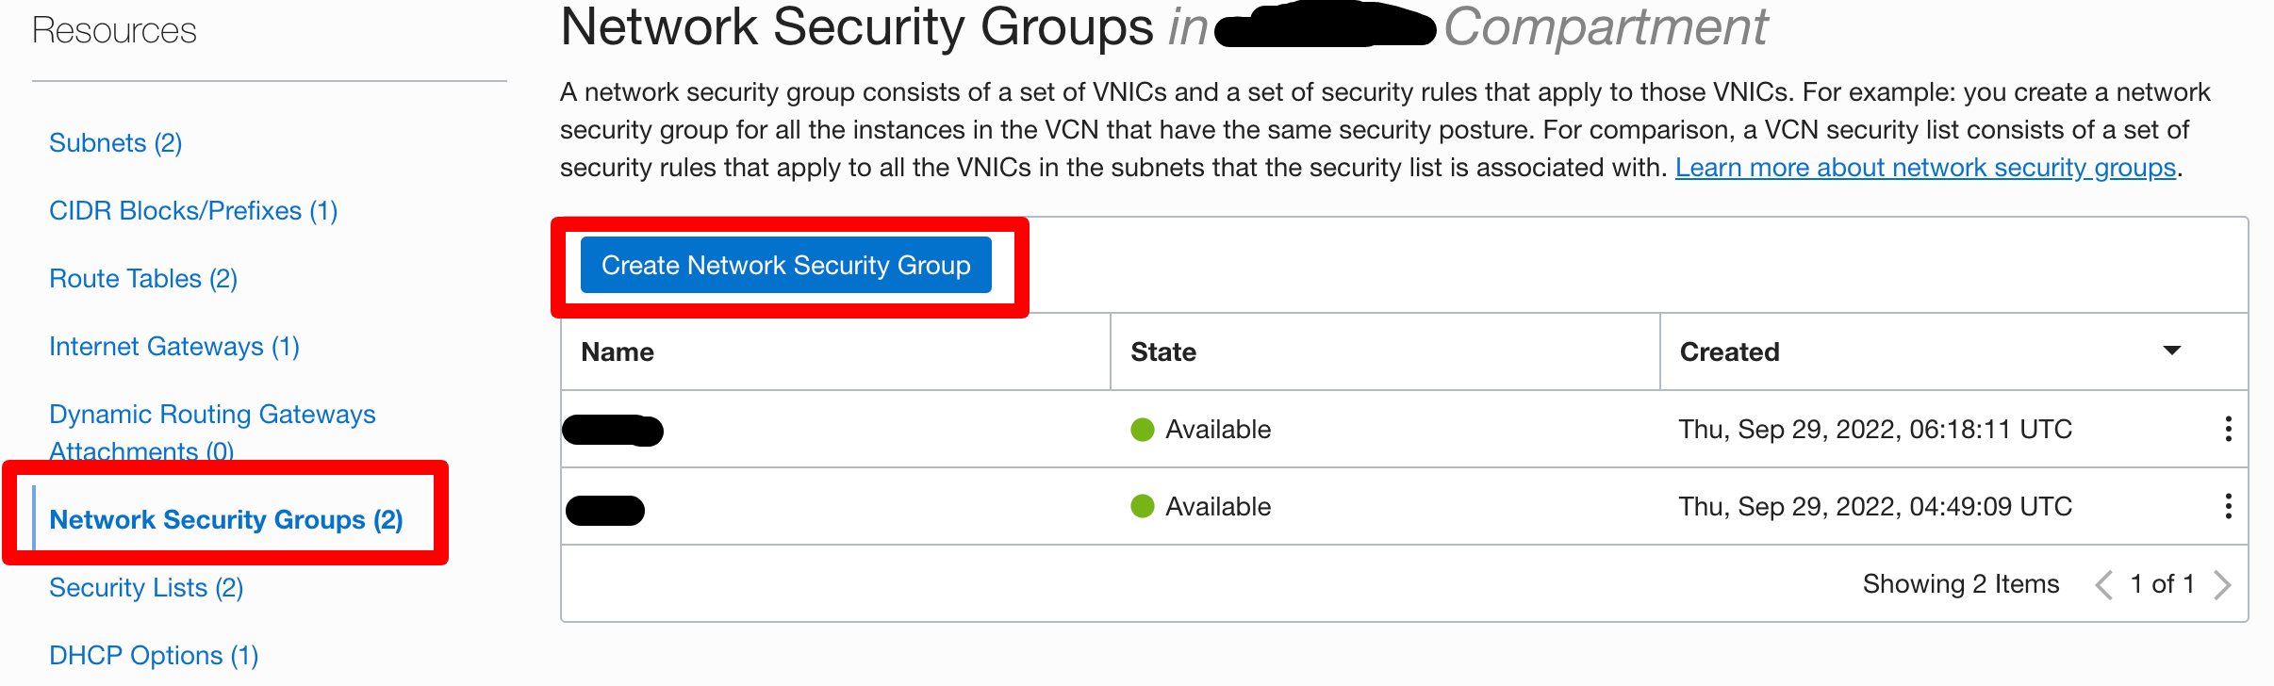The width and height of the screenshot is (2274, 686).
Task: Open Security Lists (2)
Action: tap(145, 588)
